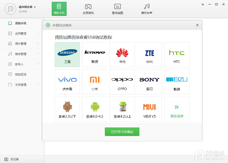Open the Huawei USB debugging tutorial
Image resolution: width=228 pixels, height=163 pixels.
(x=122, y=55)
